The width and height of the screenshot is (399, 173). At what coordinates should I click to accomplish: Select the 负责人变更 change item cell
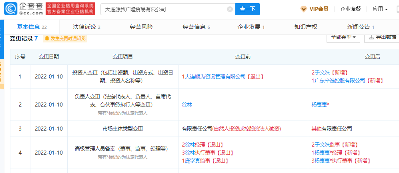(122, 105)
